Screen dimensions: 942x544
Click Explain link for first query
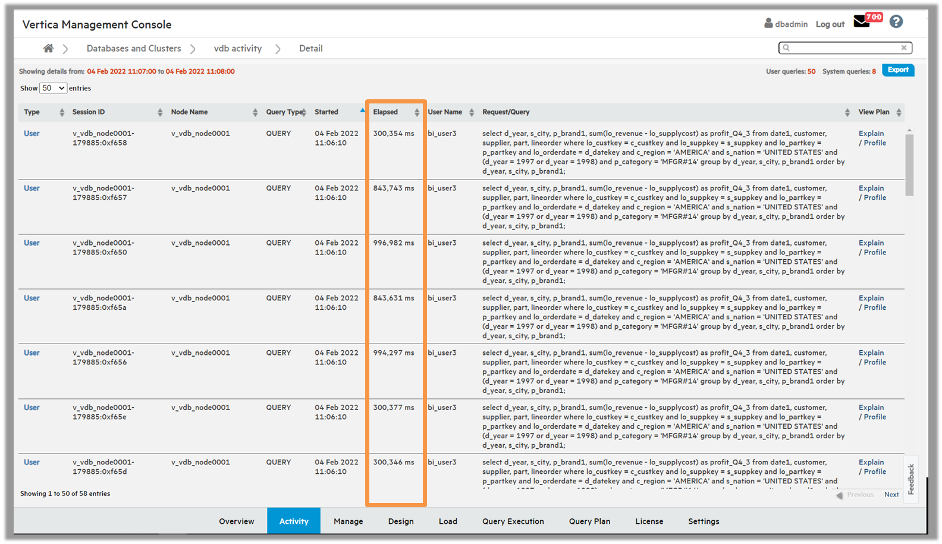[871, 134]
